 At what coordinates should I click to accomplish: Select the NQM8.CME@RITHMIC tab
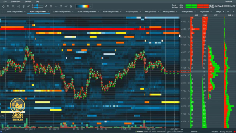pos(38,12)
